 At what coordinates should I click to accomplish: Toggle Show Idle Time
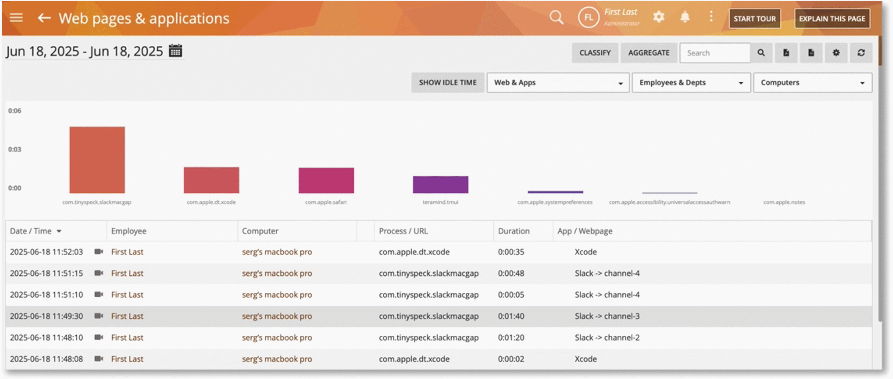(448, 83)
